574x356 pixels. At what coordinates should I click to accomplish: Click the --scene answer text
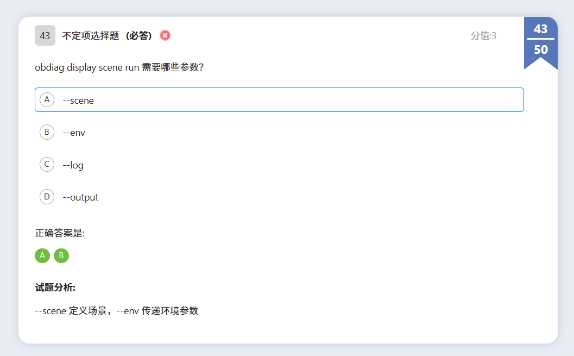pyautogui.click(x=78, y=101)
